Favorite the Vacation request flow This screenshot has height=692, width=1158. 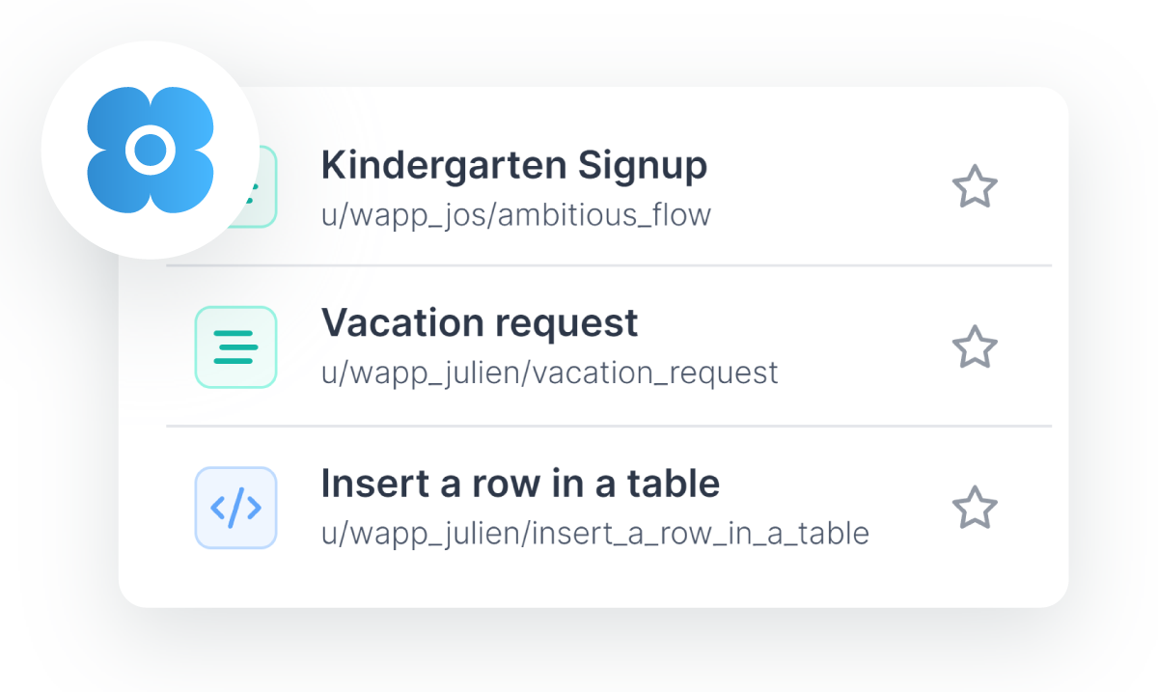975,347
